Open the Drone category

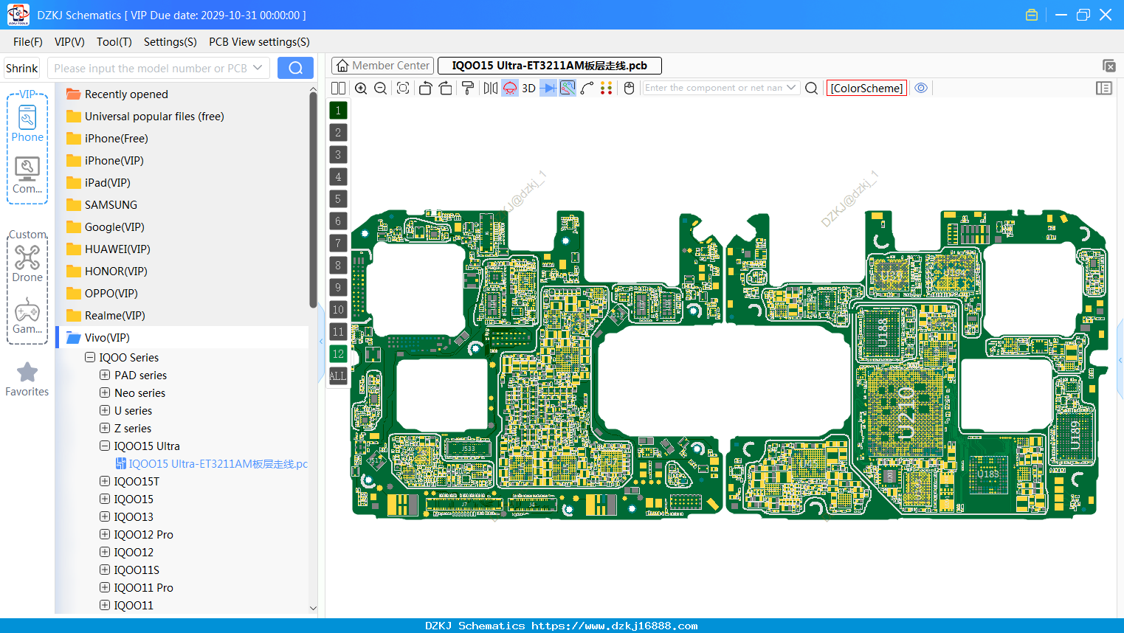point(27,263)
